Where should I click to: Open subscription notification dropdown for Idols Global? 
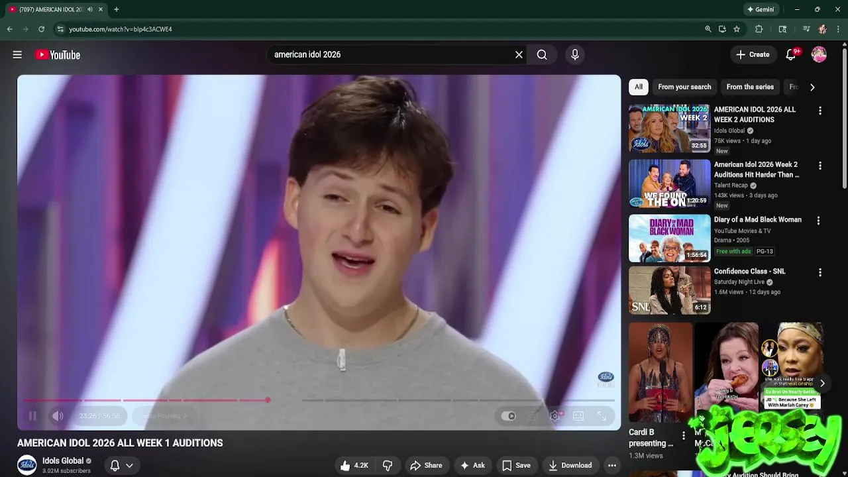[121, 465]
